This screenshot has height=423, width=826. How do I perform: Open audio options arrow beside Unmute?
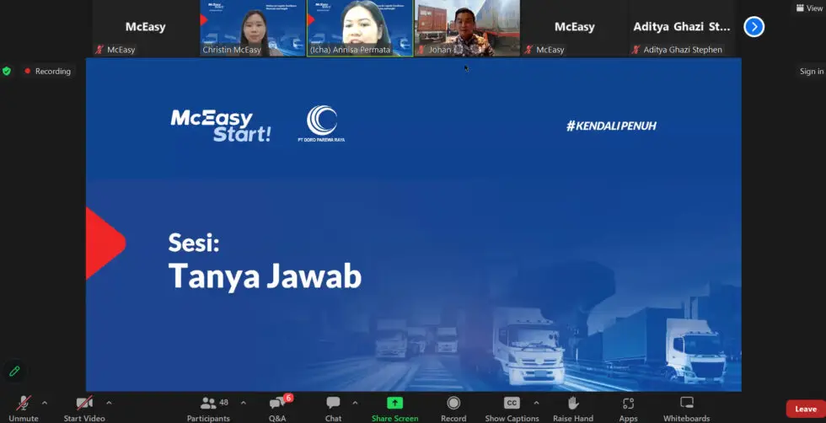[44, 403]
